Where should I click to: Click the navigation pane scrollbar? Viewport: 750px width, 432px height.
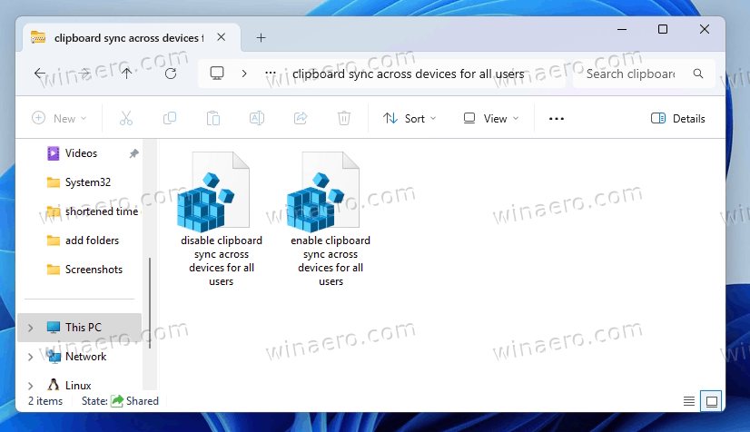[150, 303]
